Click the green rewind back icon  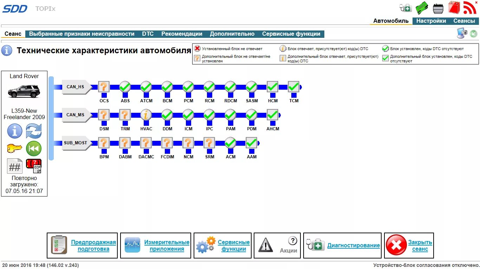pyautogui.click(x=34, y=149)
